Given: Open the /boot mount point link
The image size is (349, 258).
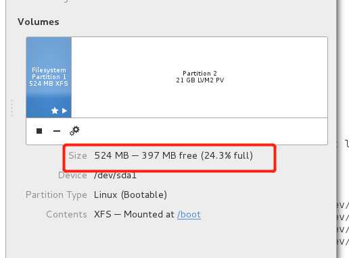Looking at the screenshot, I should [189, 214].
